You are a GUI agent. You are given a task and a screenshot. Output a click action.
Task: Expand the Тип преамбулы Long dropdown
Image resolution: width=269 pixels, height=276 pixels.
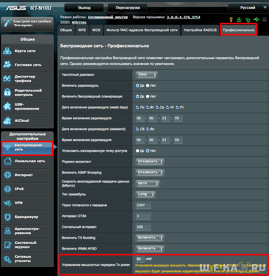(x=145, y=194)
